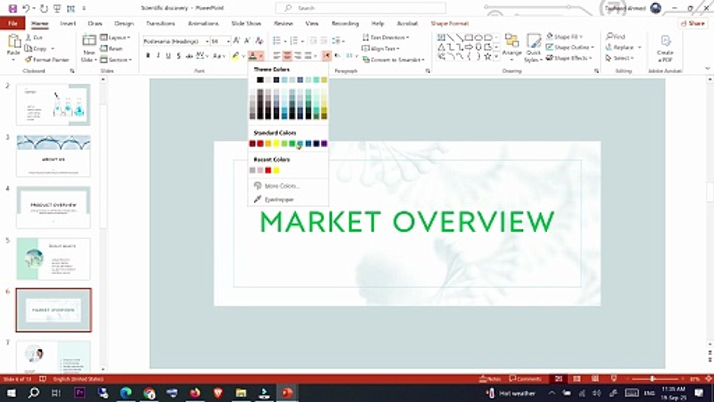This screenshot has width=714, height=402.
Task: Click Convert to SmartArt
Action: (x=393, y=60)
